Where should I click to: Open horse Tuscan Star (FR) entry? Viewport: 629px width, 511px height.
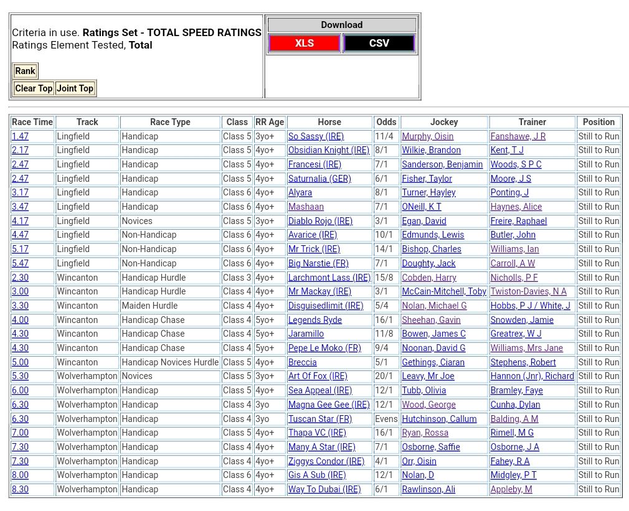[319, 419]
